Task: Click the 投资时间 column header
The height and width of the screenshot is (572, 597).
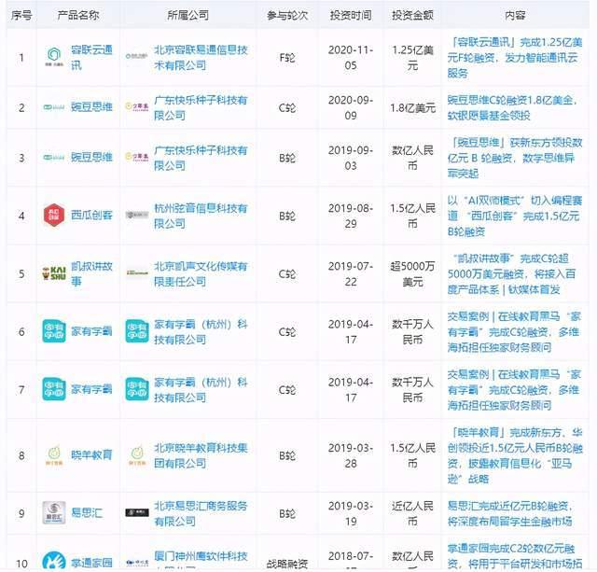Action: click(x=351, y=15)
